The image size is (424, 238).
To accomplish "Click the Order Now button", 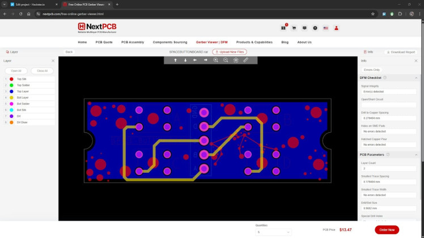I will [387, 229].
